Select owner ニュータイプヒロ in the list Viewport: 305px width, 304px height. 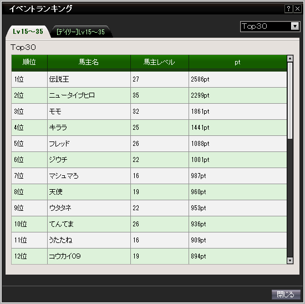(x=72, y=95)
